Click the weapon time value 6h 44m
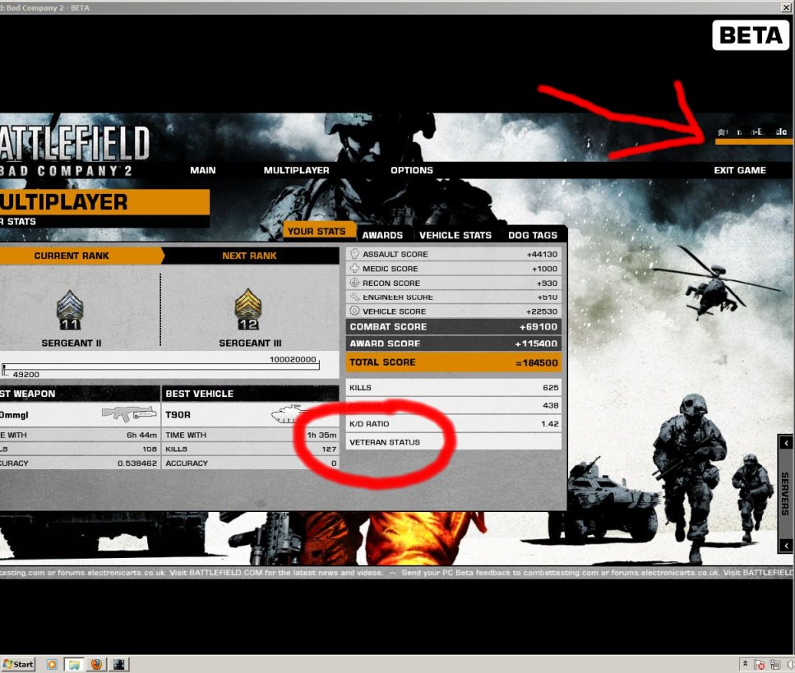 pyautogui.click(x=141, y=435)
